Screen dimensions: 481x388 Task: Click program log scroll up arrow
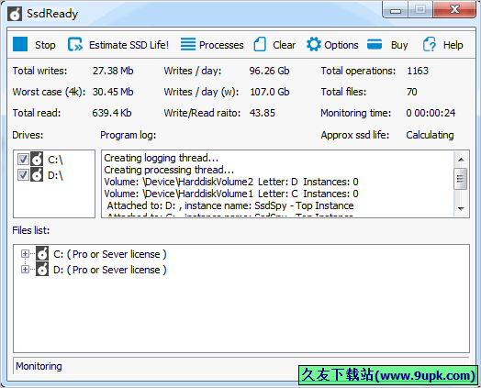(461, 160)
